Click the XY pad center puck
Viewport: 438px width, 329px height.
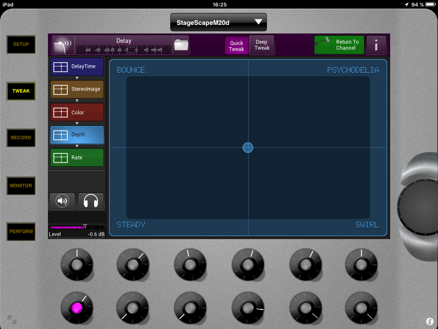pyautogui.click(x=248, y=147)
